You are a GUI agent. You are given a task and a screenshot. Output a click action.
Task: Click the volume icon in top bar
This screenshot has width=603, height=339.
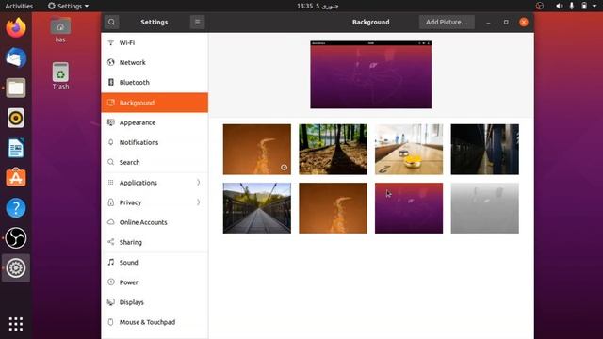(x=560, y=6)
